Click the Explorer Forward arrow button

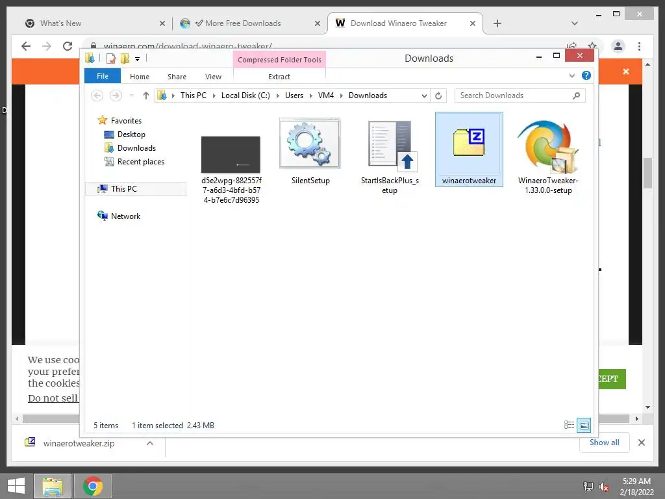116,96
